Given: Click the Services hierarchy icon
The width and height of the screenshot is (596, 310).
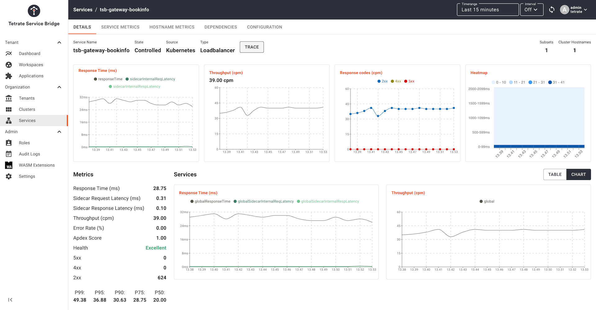Looking at the screenshot, I should 9,121.
